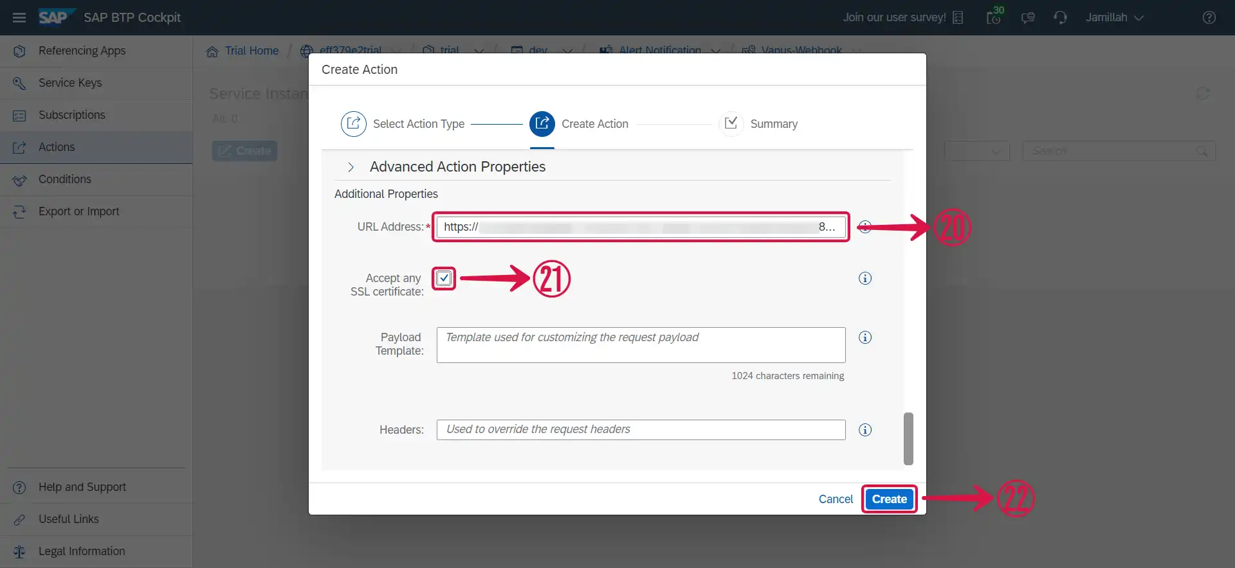The width and height of the screenshot is (1235, 568).
Task: Focus the URL Address input field
Action: [641, 227]
